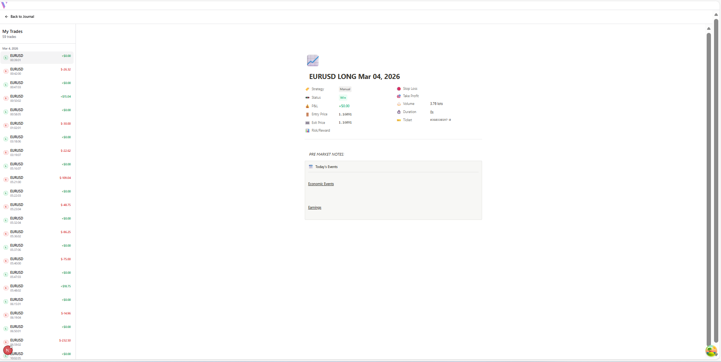Open the Economic Events link
The width and height of the screenshot is (721, 362).
point(321,184)
